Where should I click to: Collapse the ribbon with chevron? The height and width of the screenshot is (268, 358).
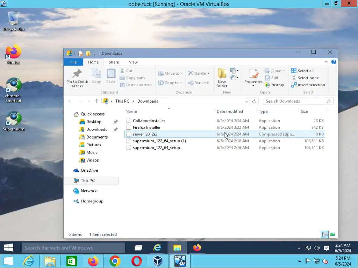(x=326, y=62)
